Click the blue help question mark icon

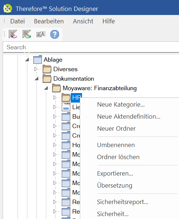tap(55, 34)
